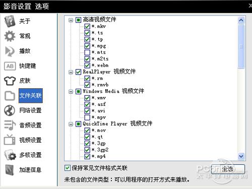Close the 影音设置 选项 dialog
The height and width of the screenshot is (189, 252).
[x=250, y=6]
